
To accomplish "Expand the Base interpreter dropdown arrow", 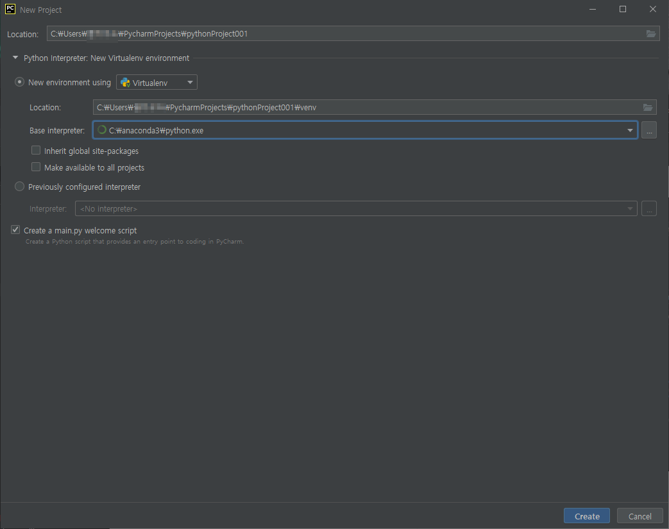I will pyautogui.click(x=630, y=131).
